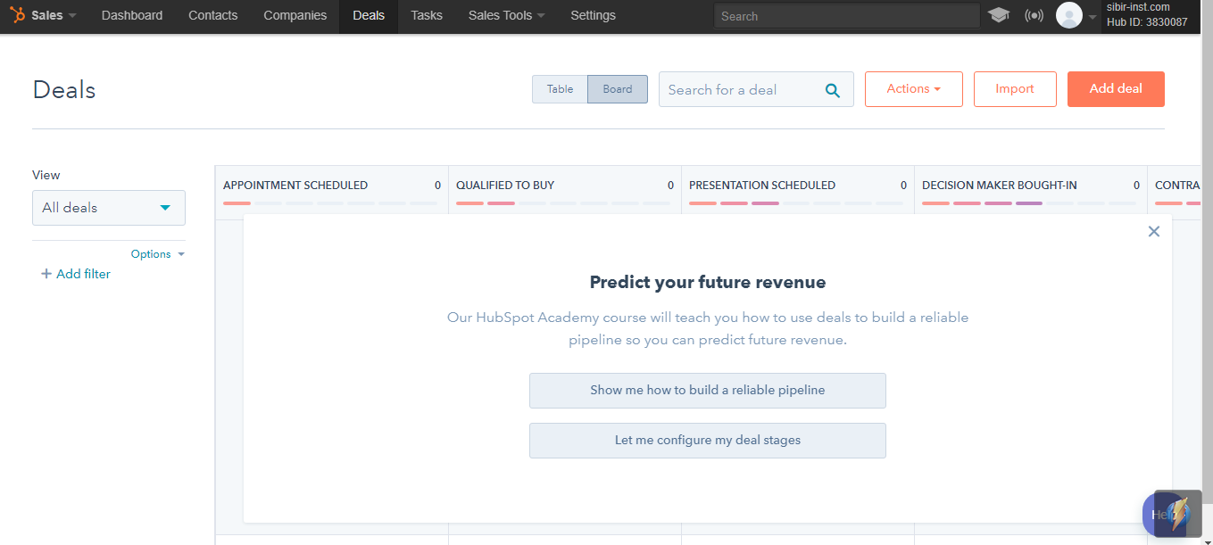Open the Actions dropdown
Viewport: 1213px width, 545px height.
click(x=913, y=88)
